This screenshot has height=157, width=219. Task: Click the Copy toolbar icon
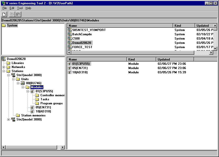[12, 14]
